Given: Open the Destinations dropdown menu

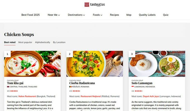Looking at the screenshot, I should [76, 15].
